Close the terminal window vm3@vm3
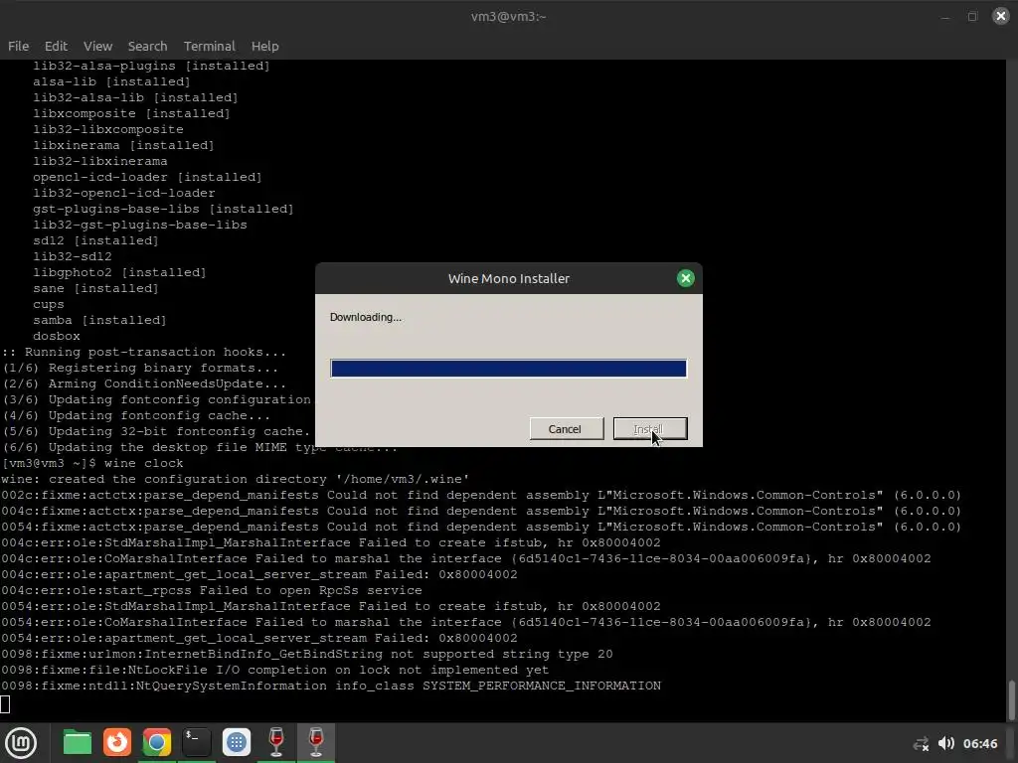The height and width of the screenshot is (763, 1018). (1001, 16)
